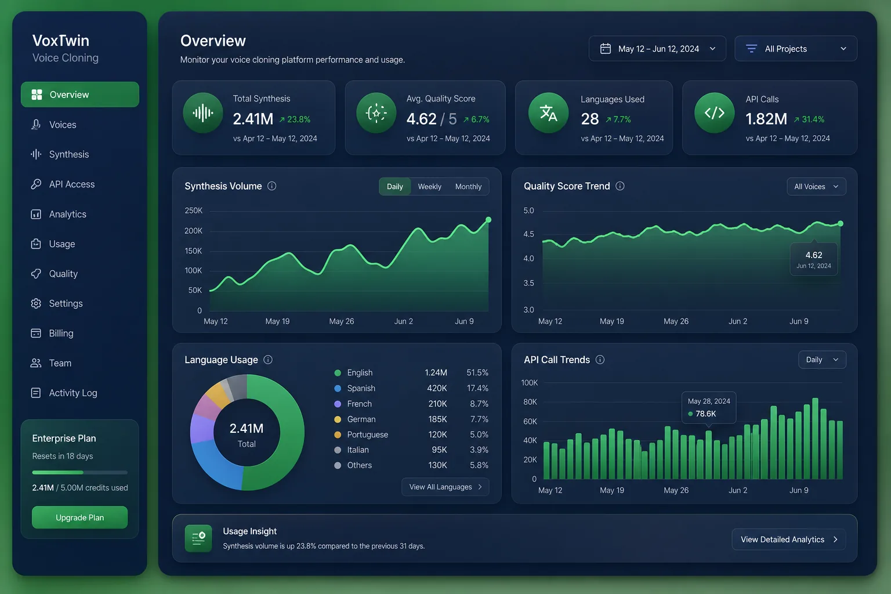Click the Billing card icon
This screenshot has height=594, width=891.
(36, 333)
